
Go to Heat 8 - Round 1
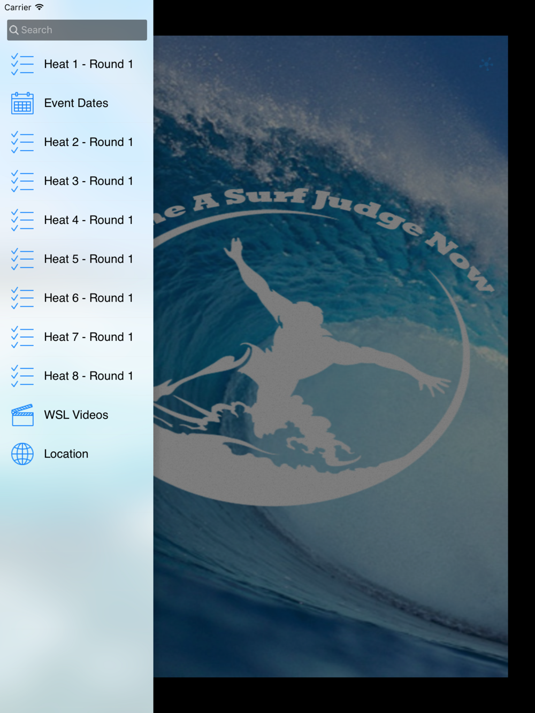tap(77, 376)
